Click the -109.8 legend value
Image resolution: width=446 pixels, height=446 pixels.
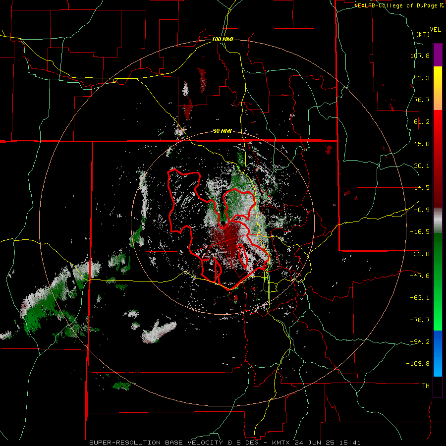point(418,364)
